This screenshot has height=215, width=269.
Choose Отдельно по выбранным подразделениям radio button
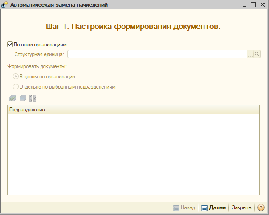tap(16, 87)
